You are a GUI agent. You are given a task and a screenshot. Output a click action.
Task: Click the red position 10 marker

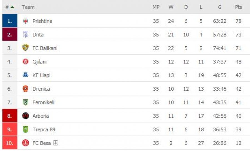coord(10,143)
